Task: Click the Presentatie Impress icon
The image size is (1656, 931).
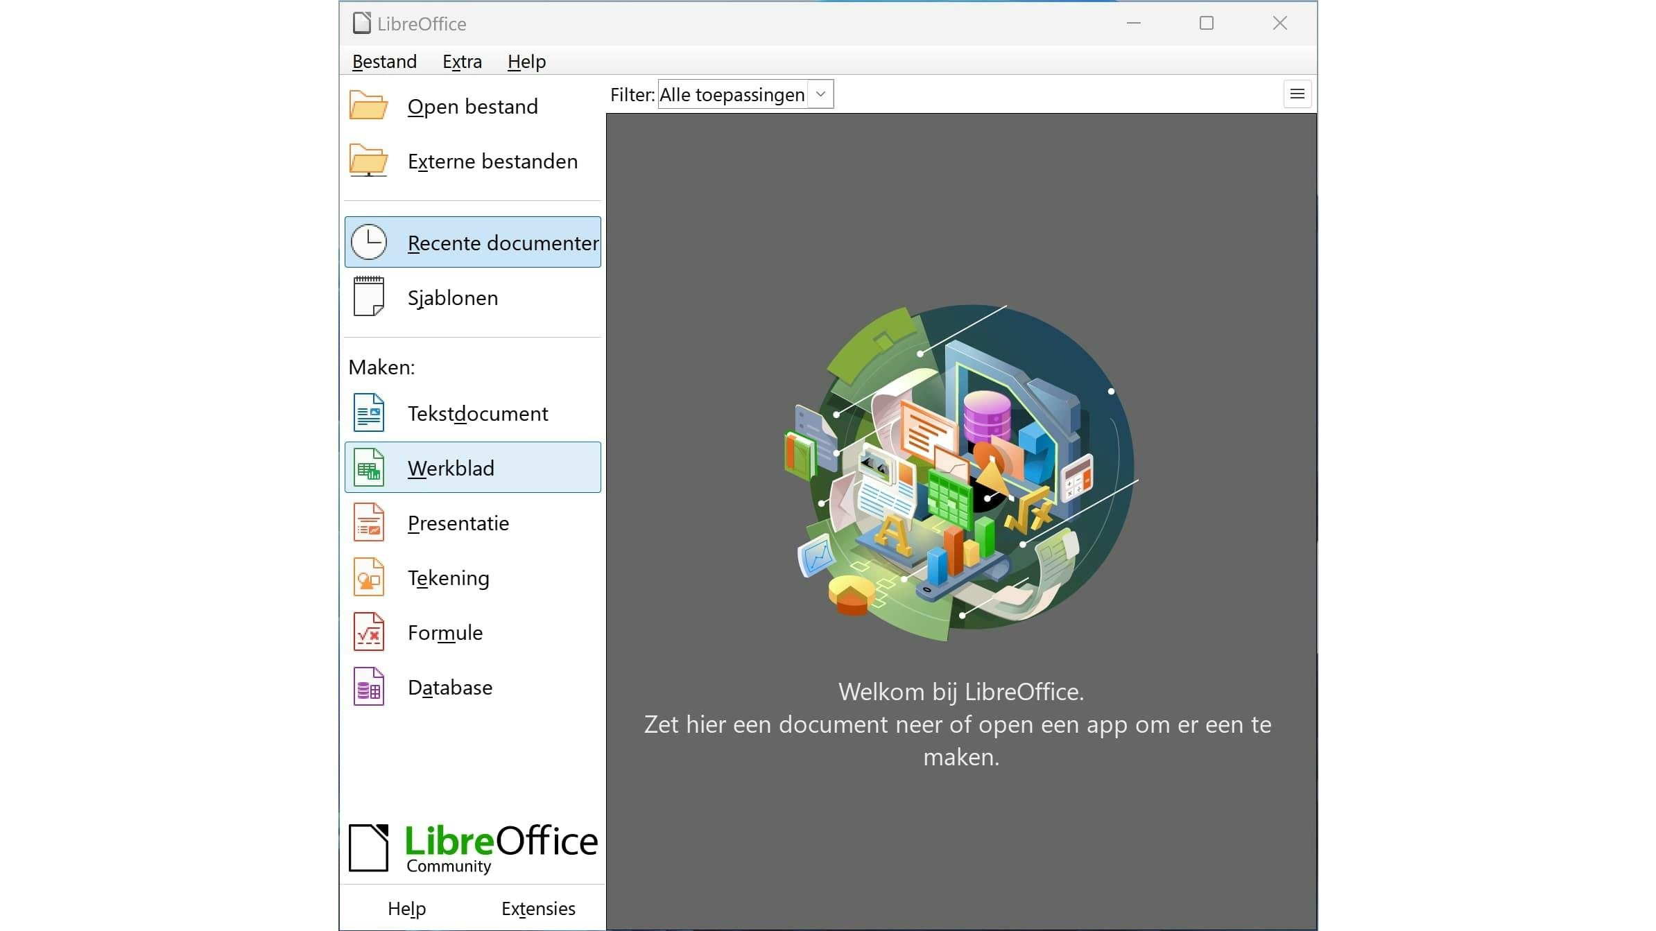Action: click(368, 523)
